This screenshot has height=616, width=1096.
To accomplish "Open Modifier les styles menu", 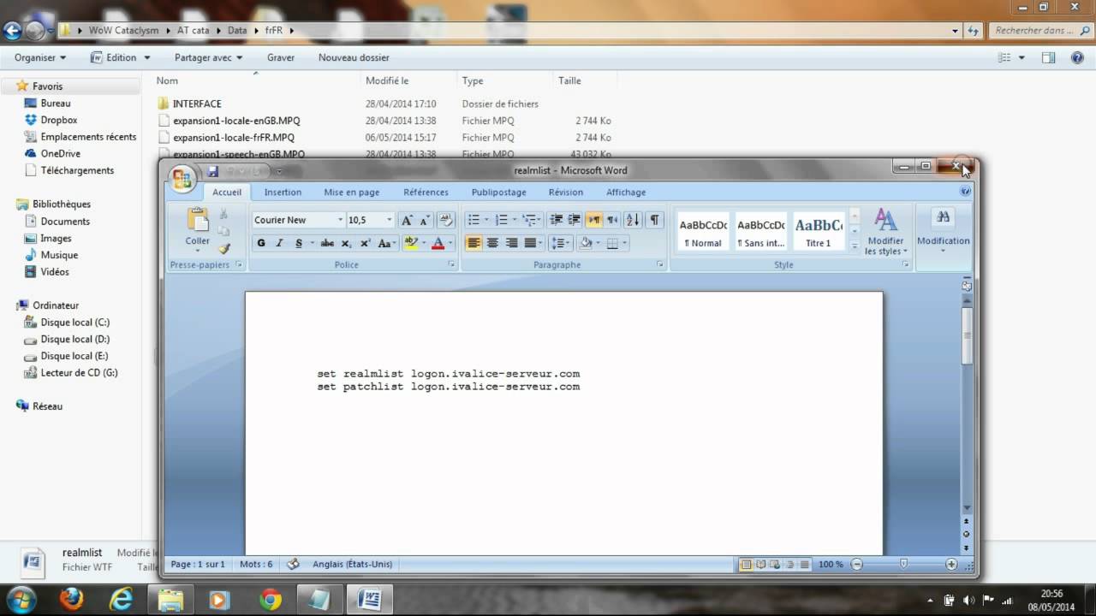I will [885, 232].
